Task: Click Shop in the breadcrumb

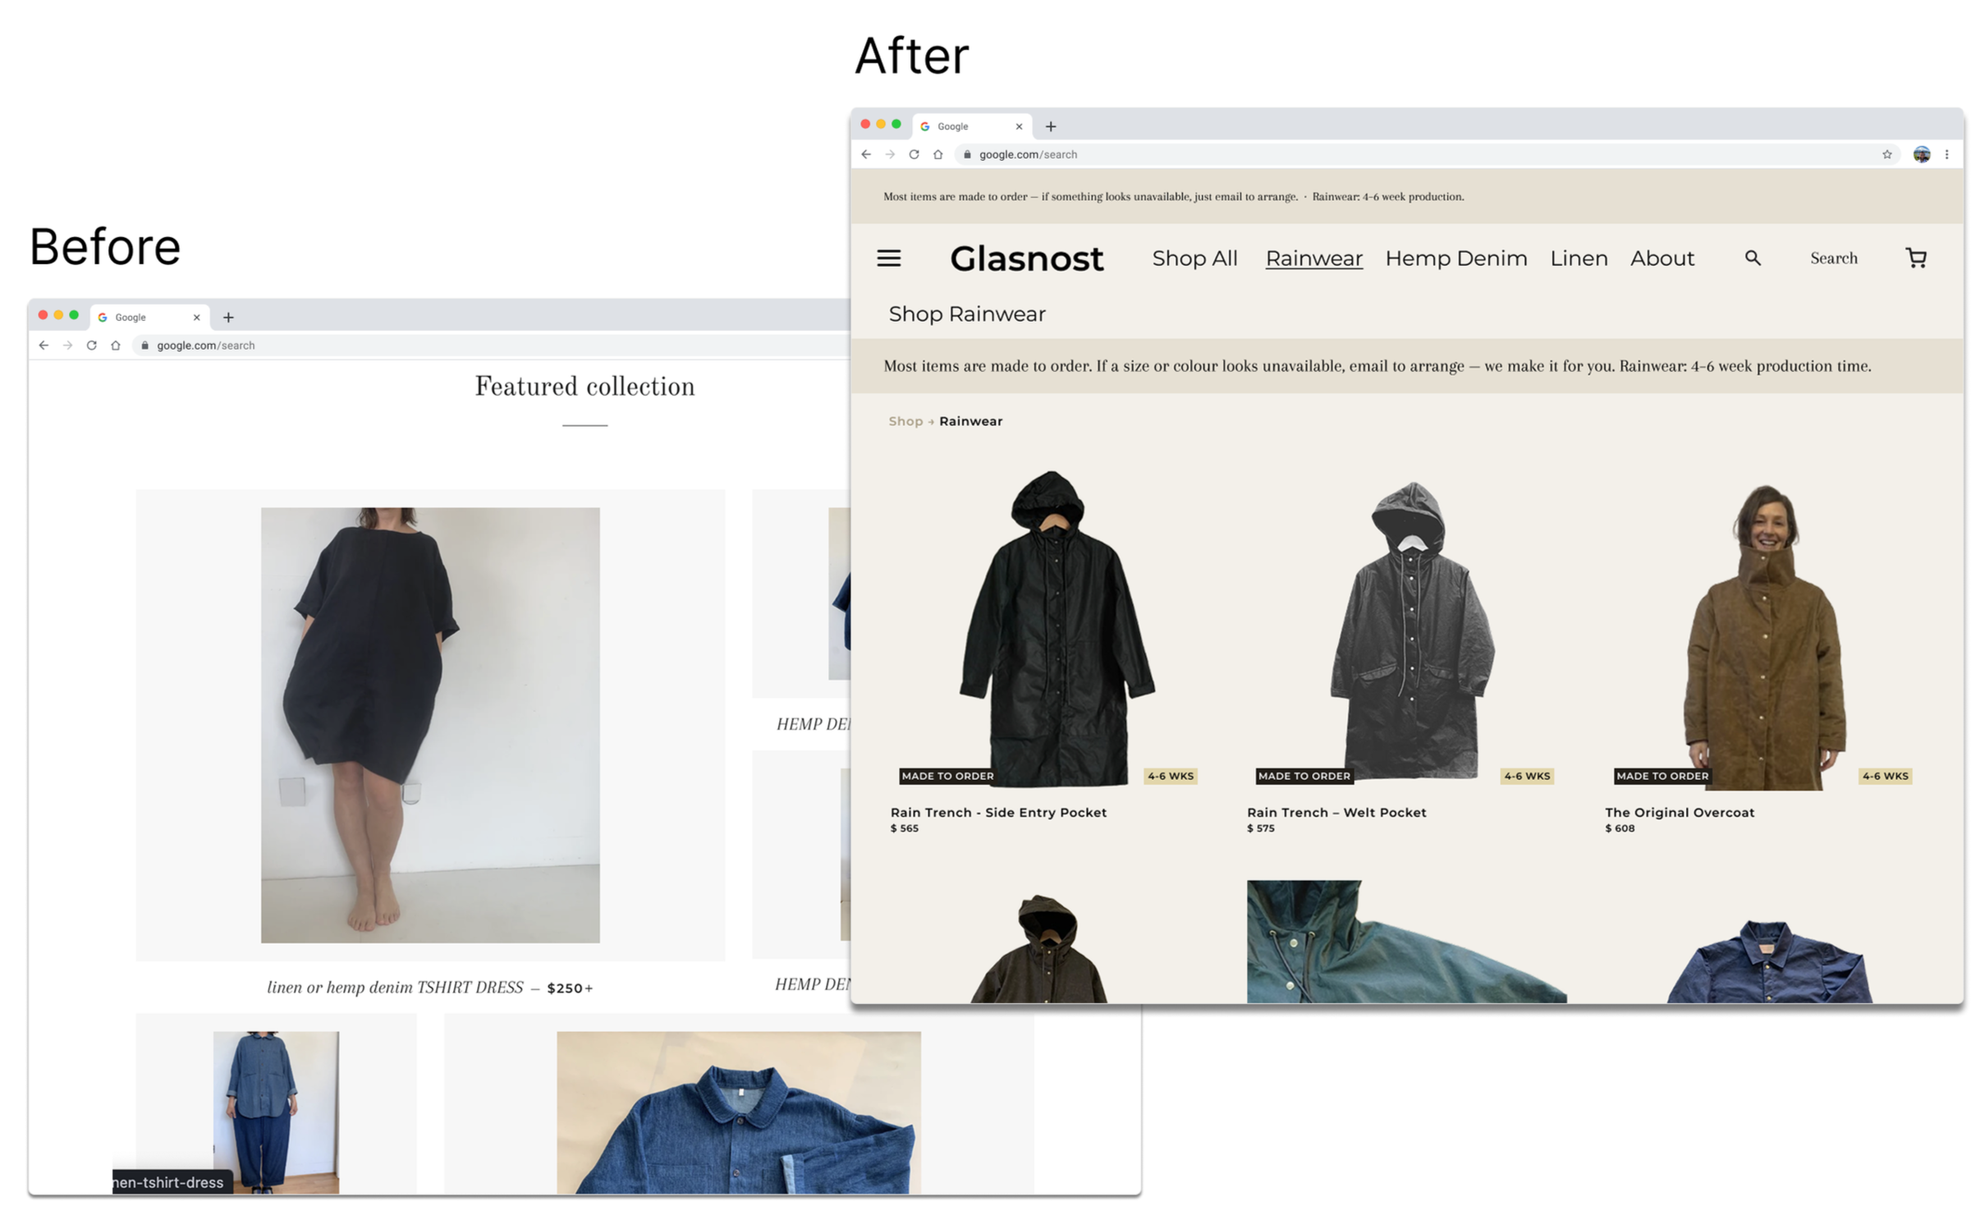Action: [905, 421]
